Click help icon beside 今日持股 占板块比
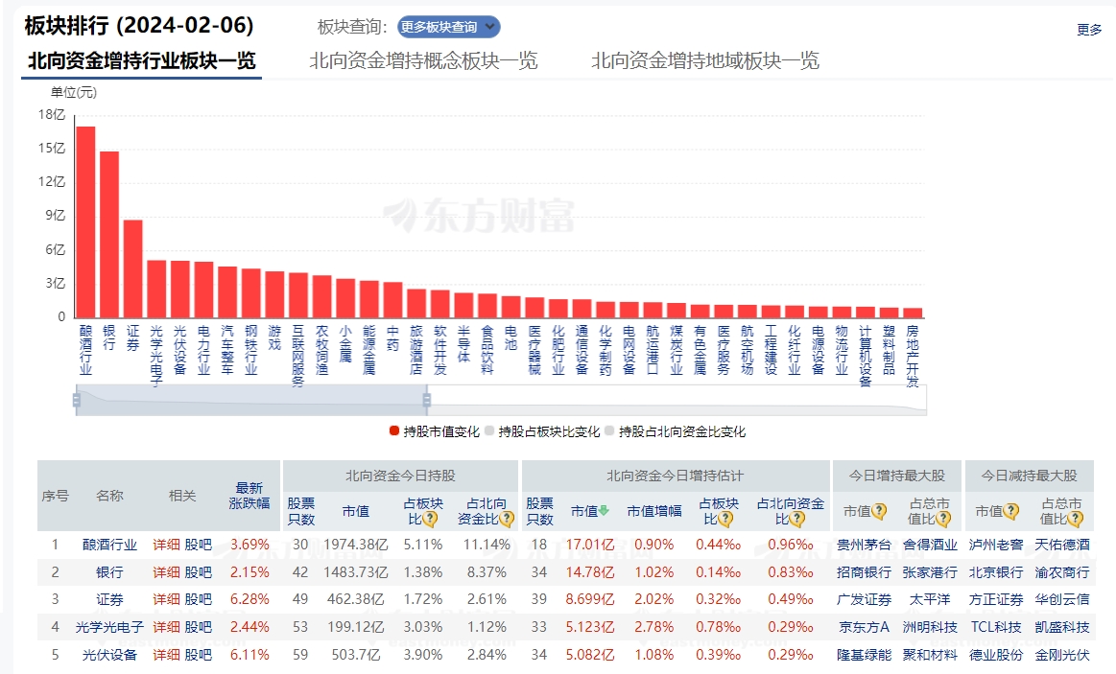The width and height of the screenshot is (1116, 674). pos(430,519)
